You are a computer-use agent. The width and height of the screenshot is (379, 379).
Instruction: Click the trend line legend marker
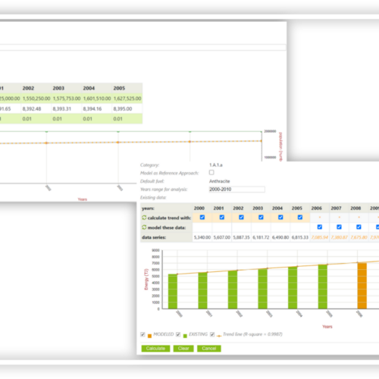219,336
